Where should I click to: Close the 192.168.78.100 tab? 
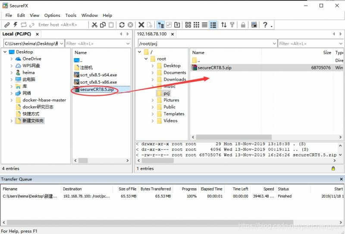[x=172, y=34]
